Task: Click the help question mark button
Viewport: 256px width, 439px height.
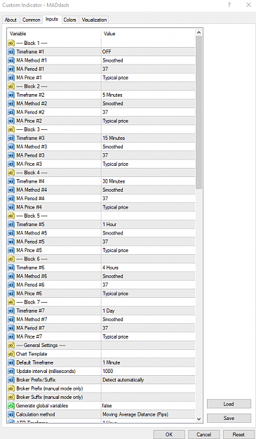Action: pos(229,5)
